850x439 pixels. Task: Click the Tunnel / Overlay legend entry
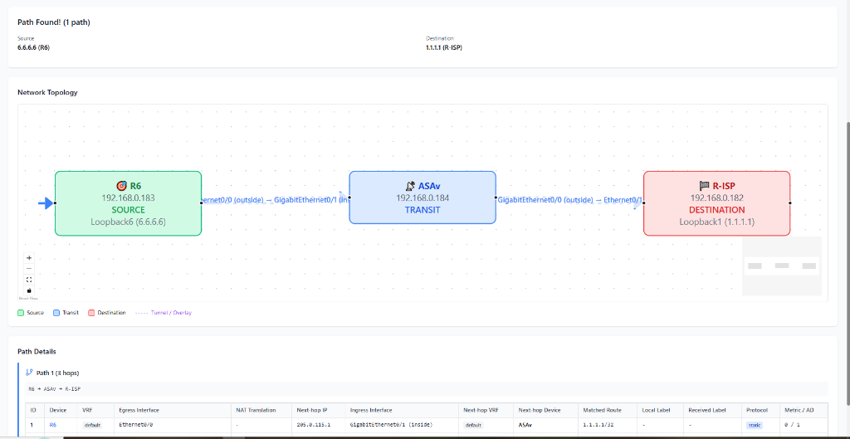coord(163,313)
